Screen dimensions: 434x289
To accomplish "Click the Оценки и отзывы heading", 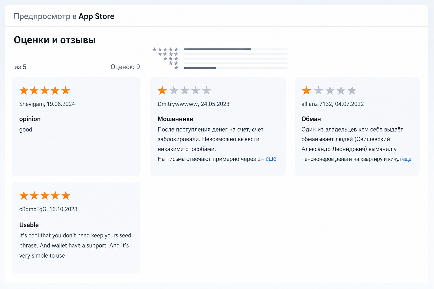I will coord(55,40).
